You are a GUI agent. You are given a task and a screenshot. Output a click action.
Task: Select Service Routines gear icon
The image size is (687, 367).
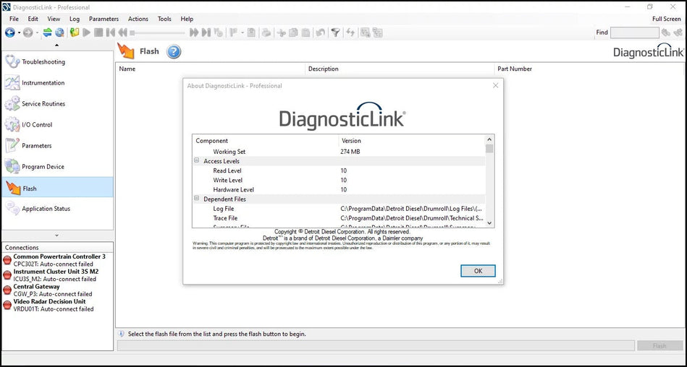click(x=12, y=104)
